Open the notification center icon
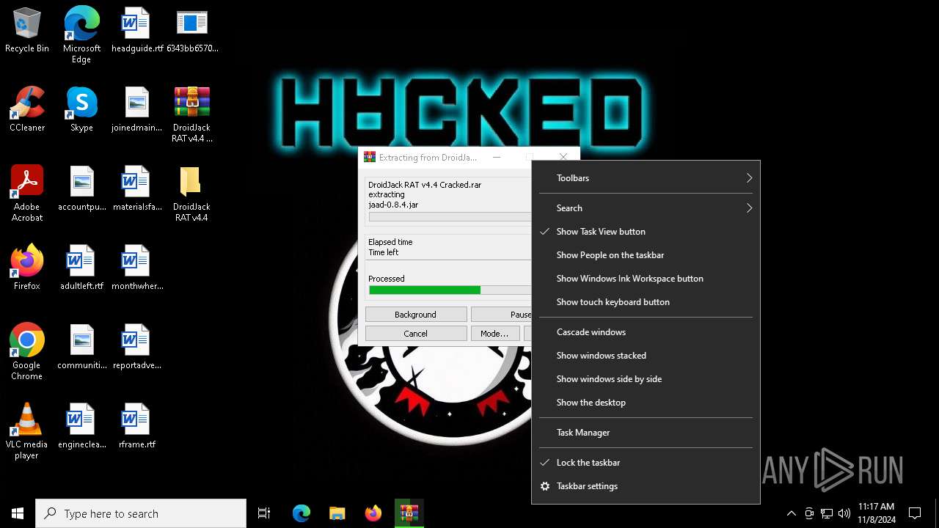939x528 pixels. [x=915, y=513]
